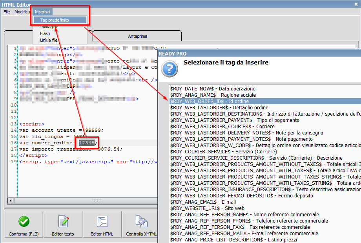The width and height of the screenshot is (361, 243).
Task: Choose Tag predefinito menu entry
Action: pos(60,20)
